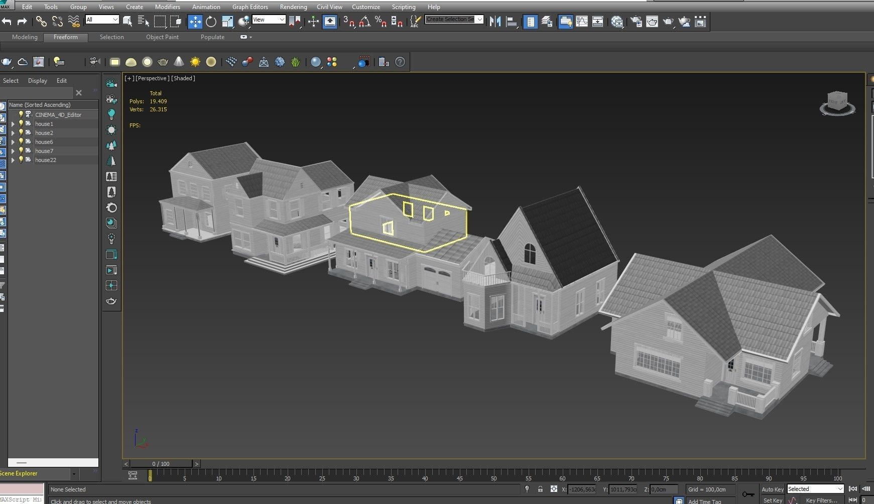Switch to the Modeling ribbon tab
874x504 pixels.
[25, 37]
